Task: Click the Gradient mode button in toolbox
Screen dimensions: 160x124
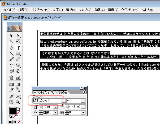Action: pos(15,122)
